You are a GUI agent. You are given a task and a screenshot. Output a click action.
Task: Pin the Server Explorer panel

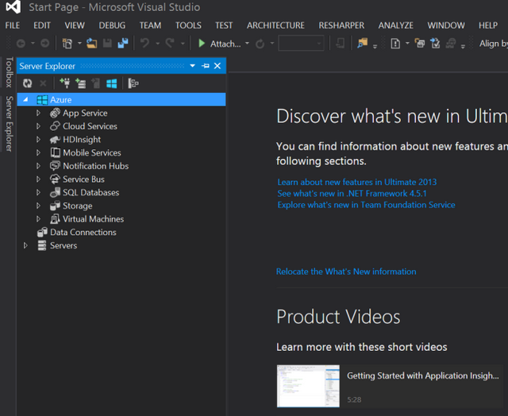click(206, 66)
